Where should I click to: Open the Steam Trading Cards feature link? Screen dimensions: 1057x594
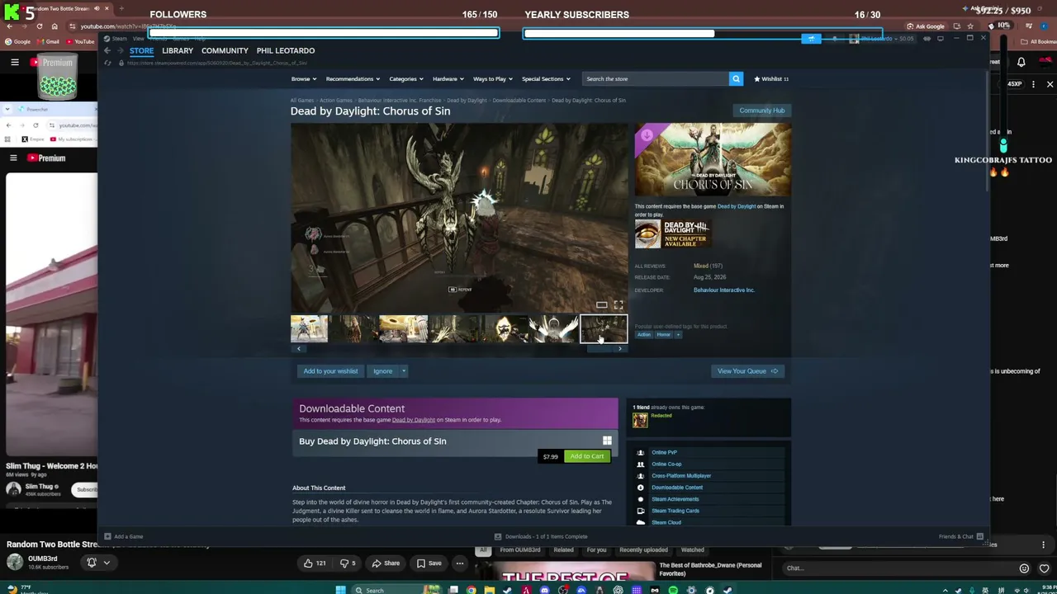(x=675, y=511)
